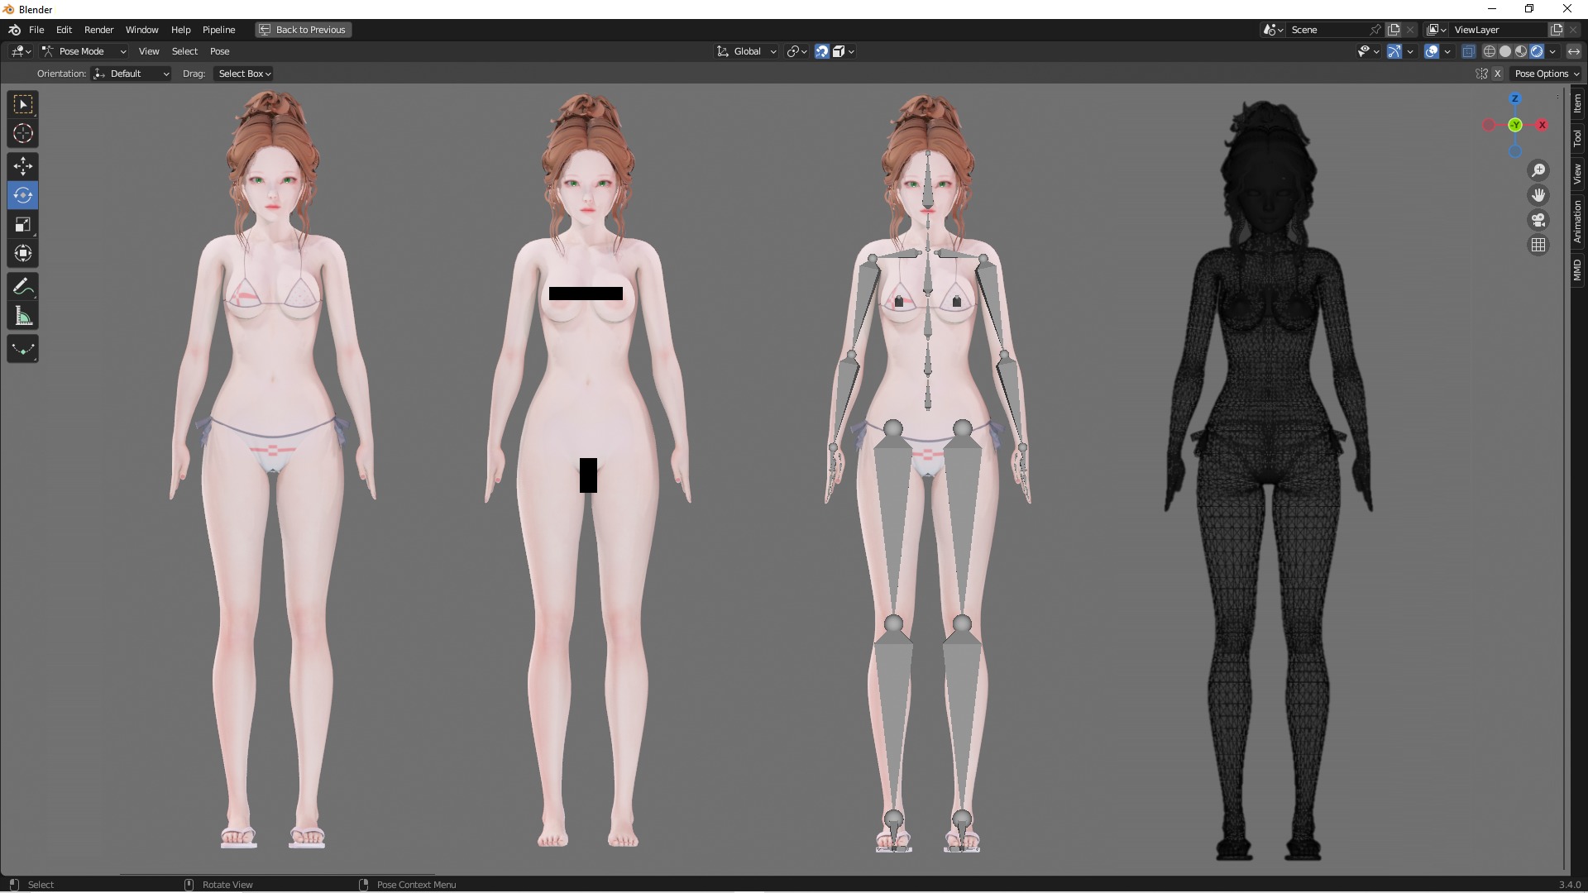The width and height of the screenshot is (1588, 893).
Task: Click the pan view hand icon
Action: (1538, 195)
